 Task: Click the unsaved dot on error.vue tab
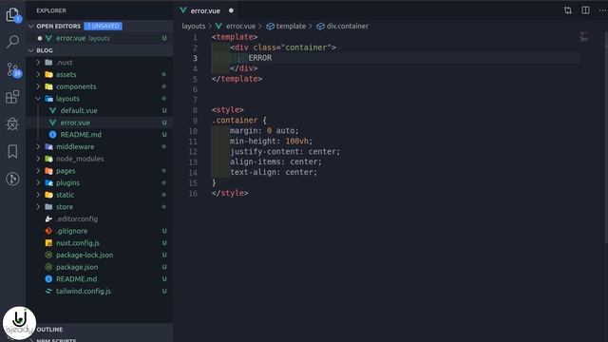(231, 10)
